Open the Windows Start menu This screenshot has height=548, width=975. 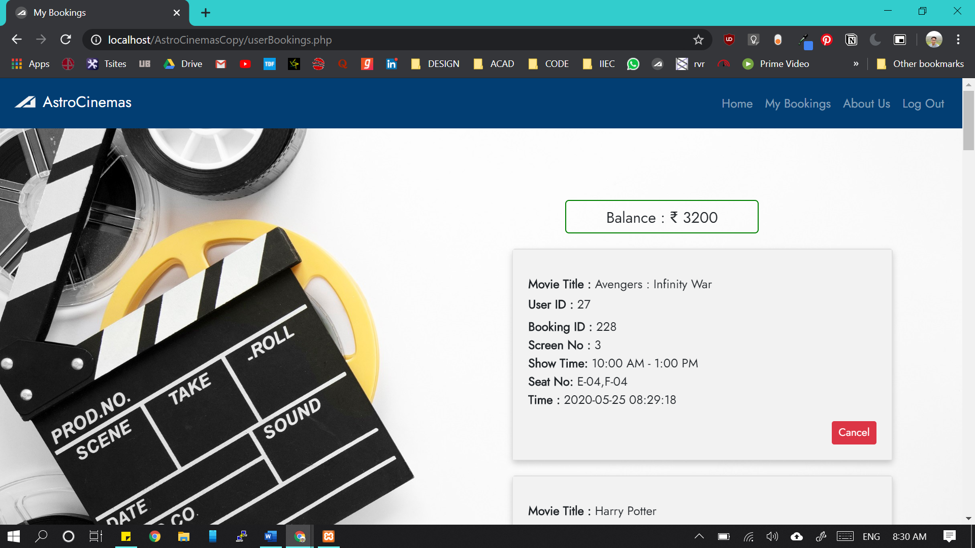coord(14,536)
